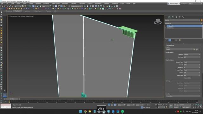Open the Edit menu
203x114 pixels.
point(7,3)
